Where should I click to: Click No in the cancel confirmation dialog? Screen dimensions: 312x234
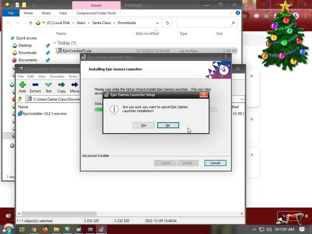(168, 125)
